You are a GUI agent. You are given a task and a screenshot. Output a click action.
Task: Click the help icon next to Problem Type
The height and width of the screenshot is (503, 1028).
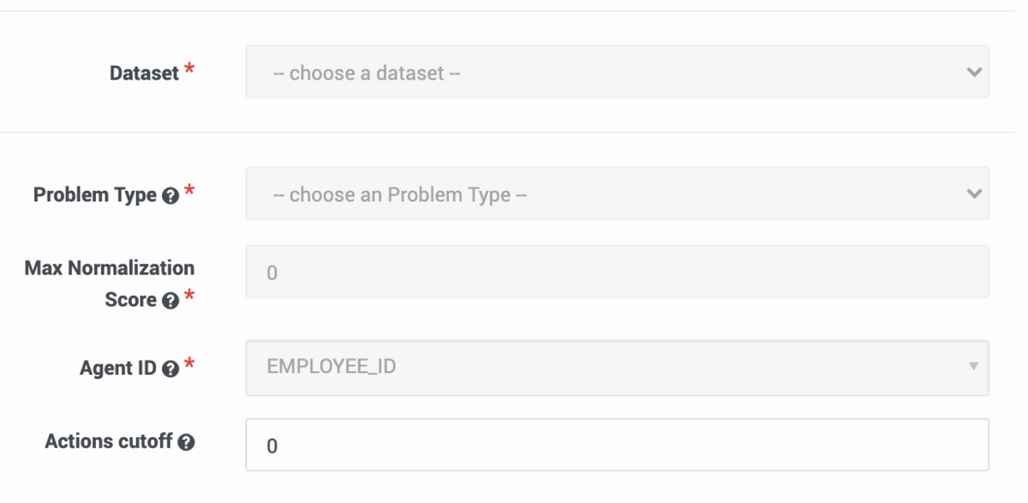[x=170, y=196]
